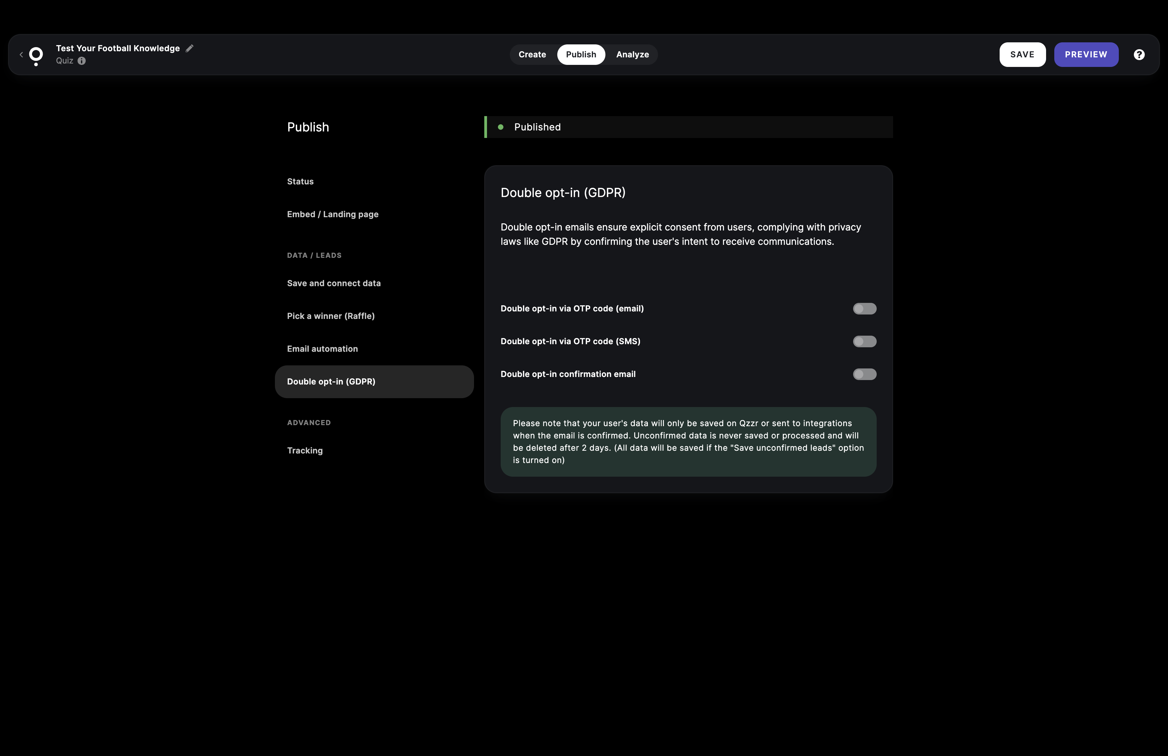
Task: Enable Double opt-in via OTP code (email)
Action: [864, 309]
